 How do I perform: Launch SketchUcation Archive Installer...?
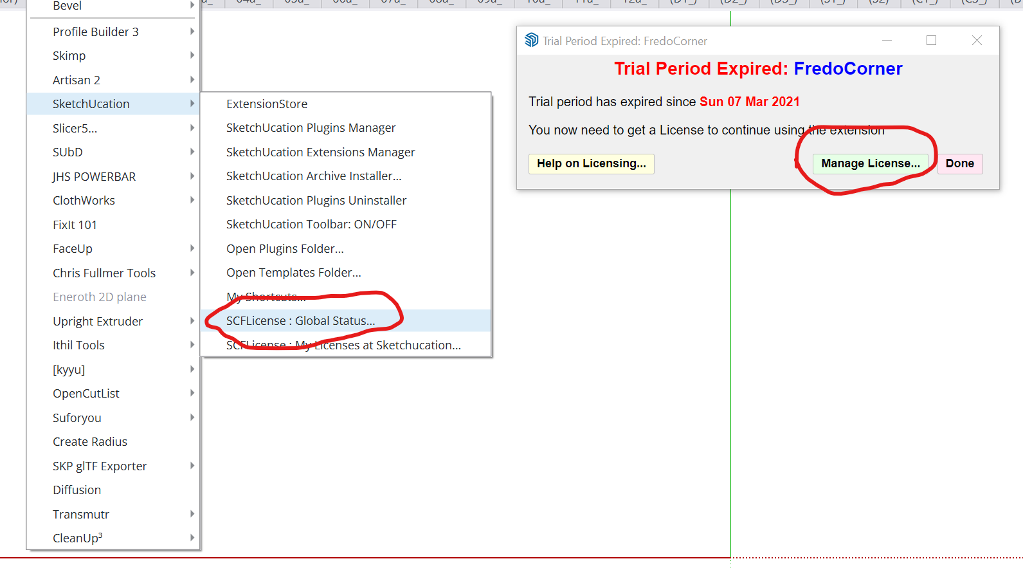[x=346, y=176]
